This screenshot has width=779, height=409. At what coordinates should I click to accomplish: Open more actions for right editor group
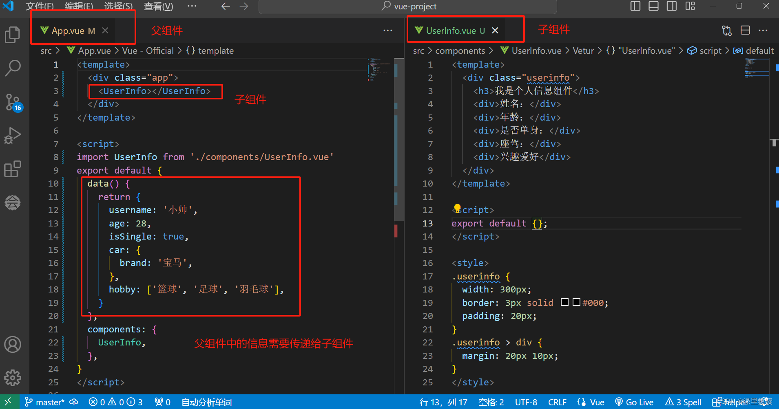[x=763, y=31]
